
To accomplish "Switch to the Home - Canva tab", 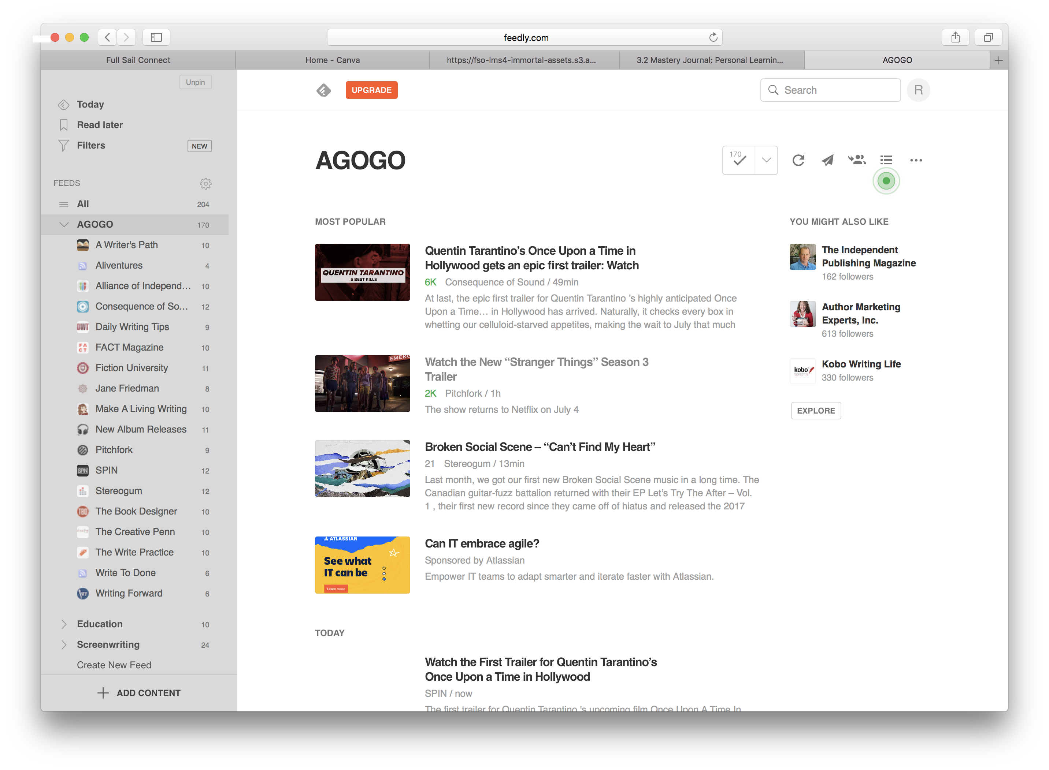I will 332,60.
